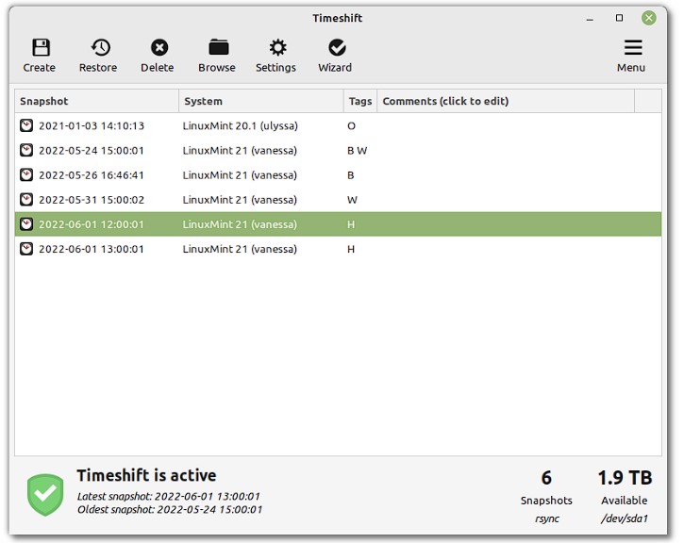Click clock icon of 2022-06-01 13:00:01 snapshot
The height and width of the screenshot is (543, 684).
click(26, 249)
